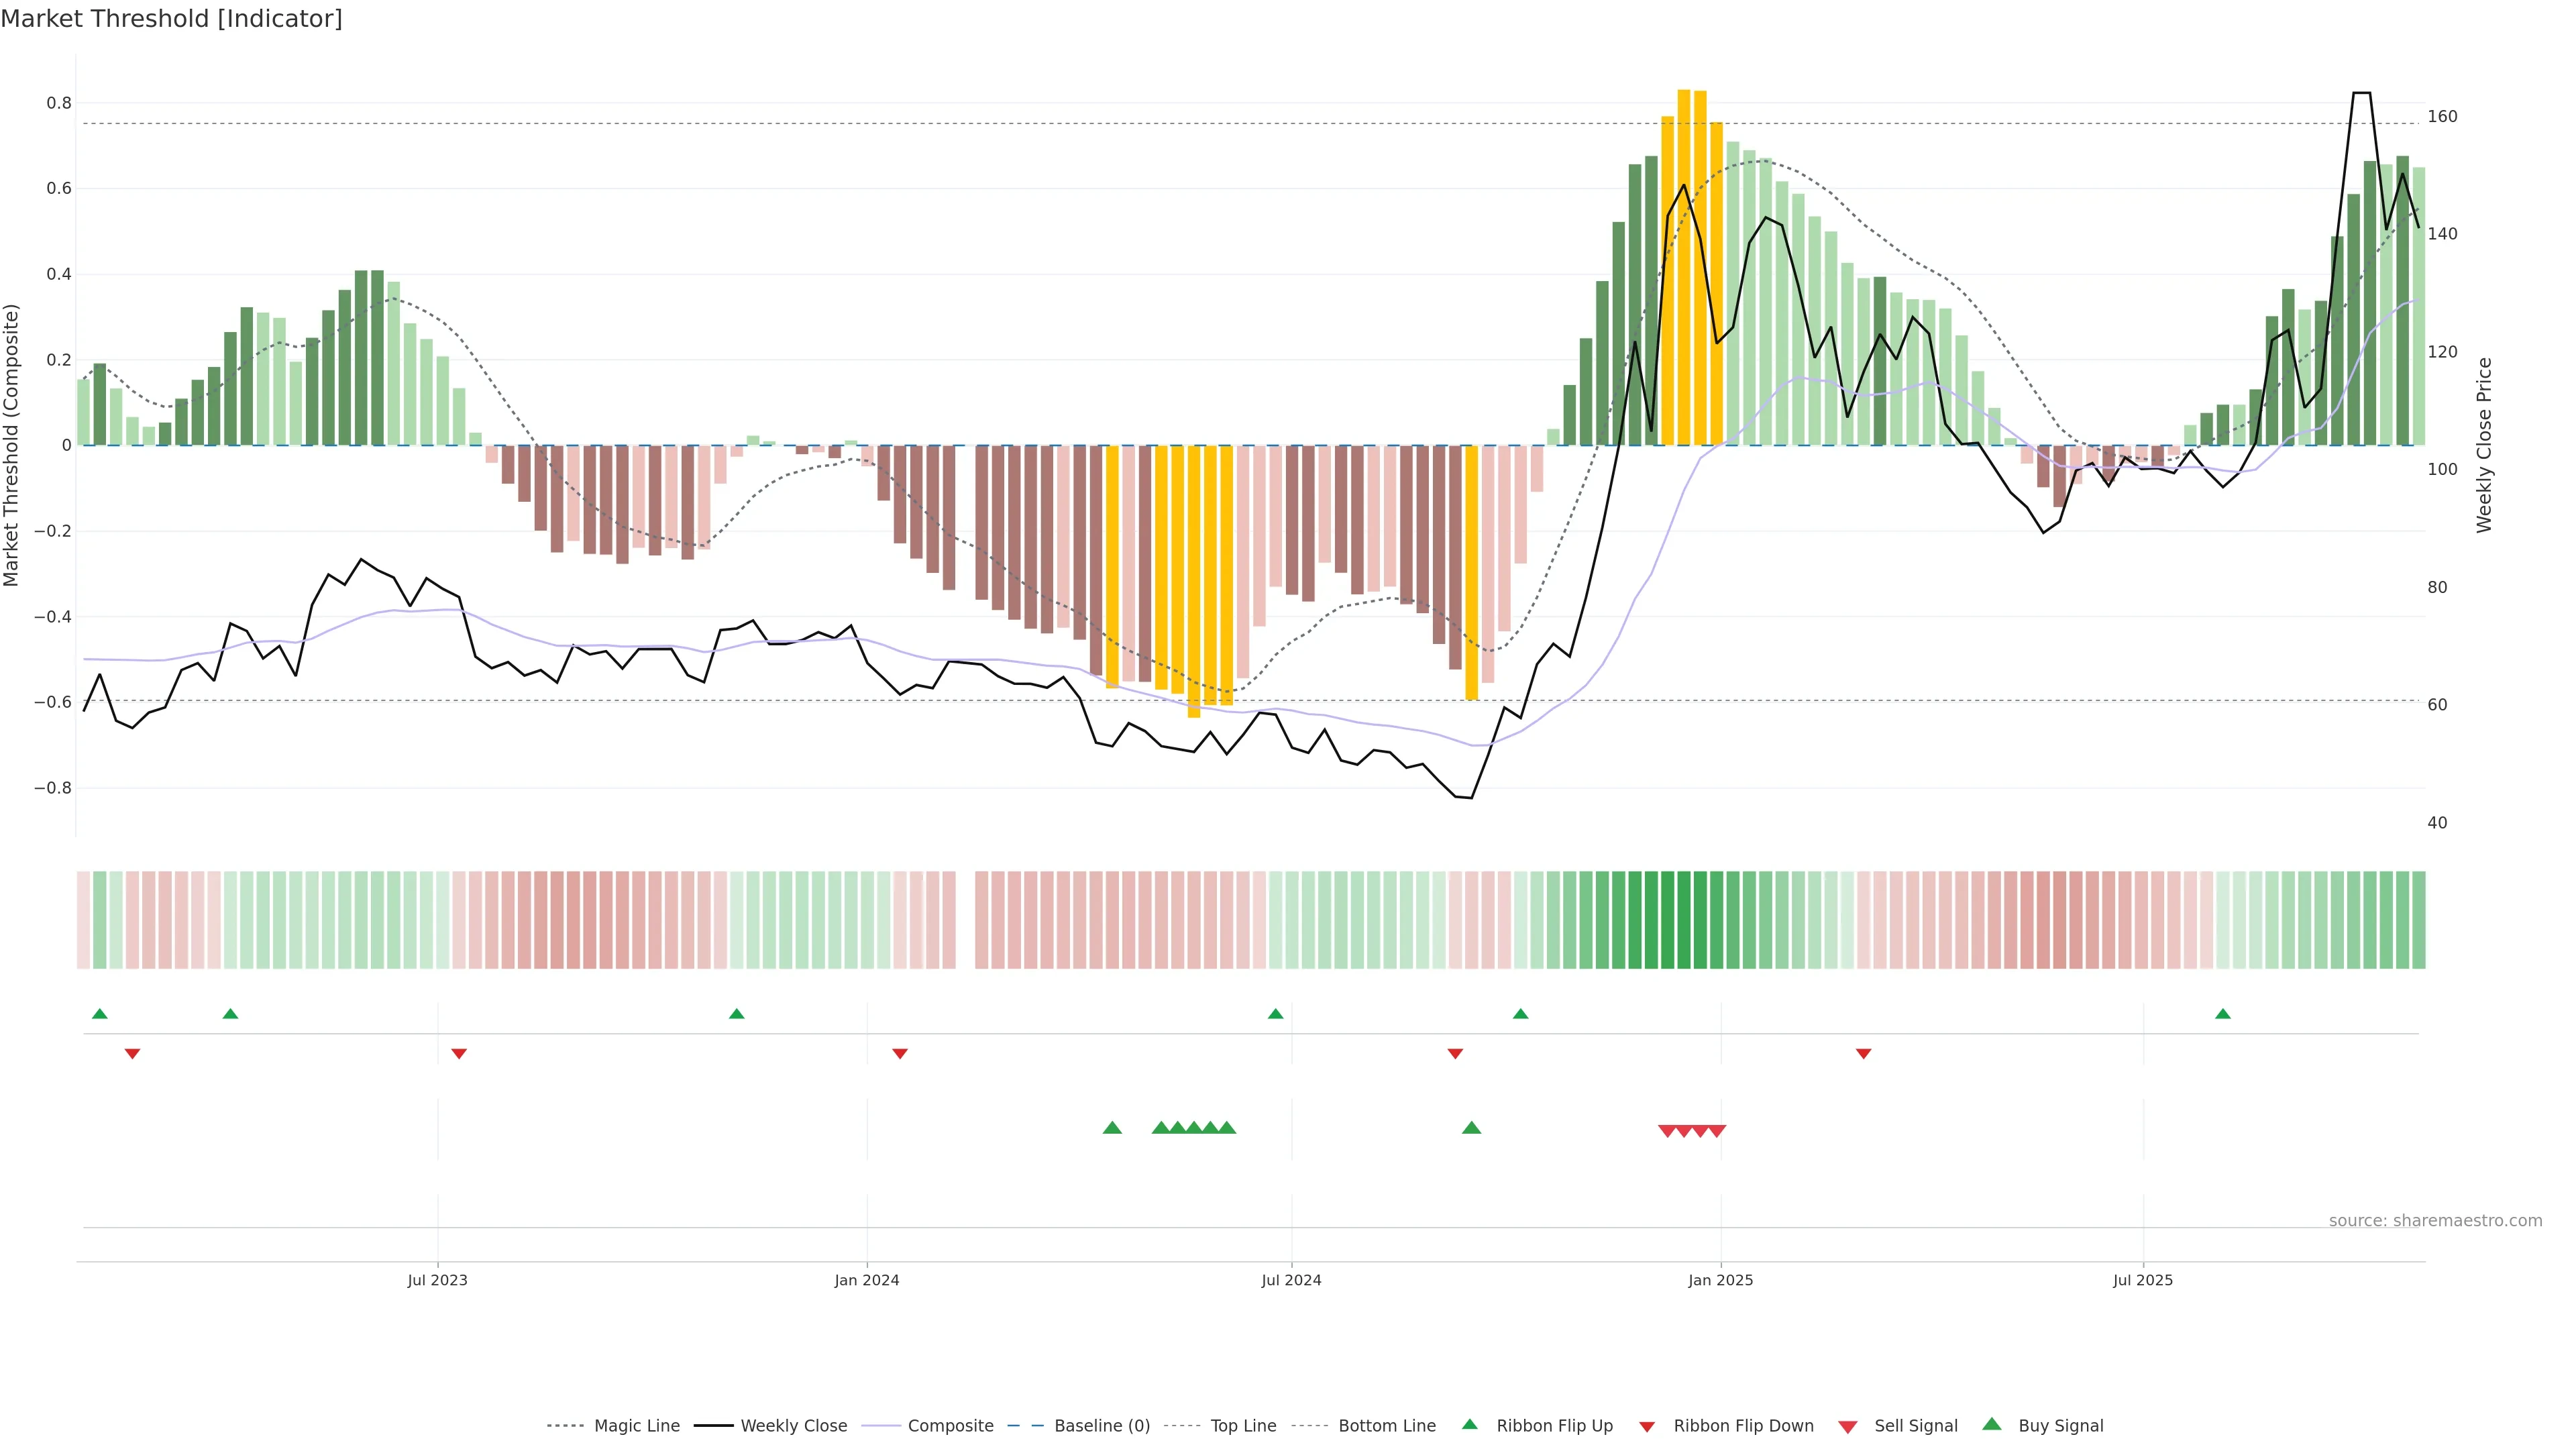Click ribbon flip down marker below Jul 2023
The image size is (2576, 1449).
tap(459, 1054)
